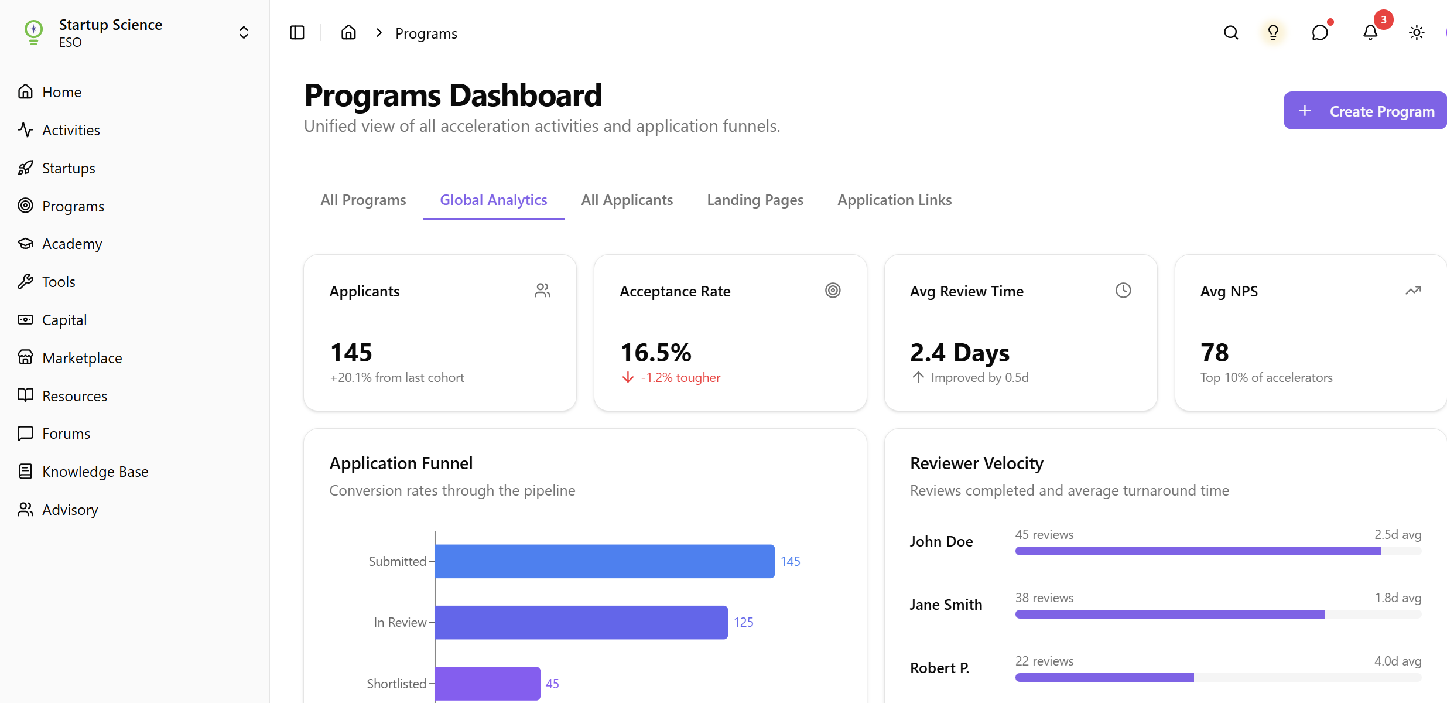The height and width of the screenshot is (703, 1447).
Task: Go to the home breadcrumb icon
Action: (x=348, y=33)
